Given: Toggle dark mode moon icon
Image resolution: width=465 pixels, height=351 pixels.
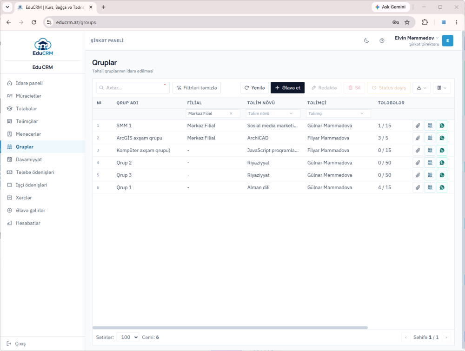Looking at the screenshot, I should [366, 40].
